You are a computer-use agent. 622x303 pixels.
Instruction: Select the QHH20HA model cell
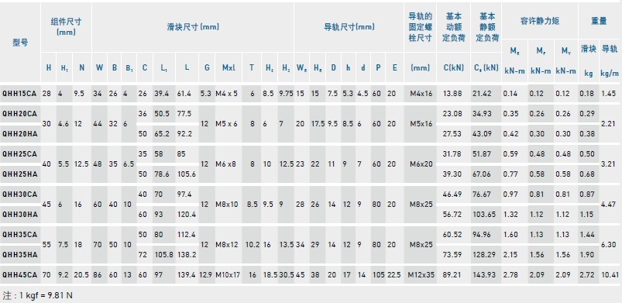coord(19,134)
